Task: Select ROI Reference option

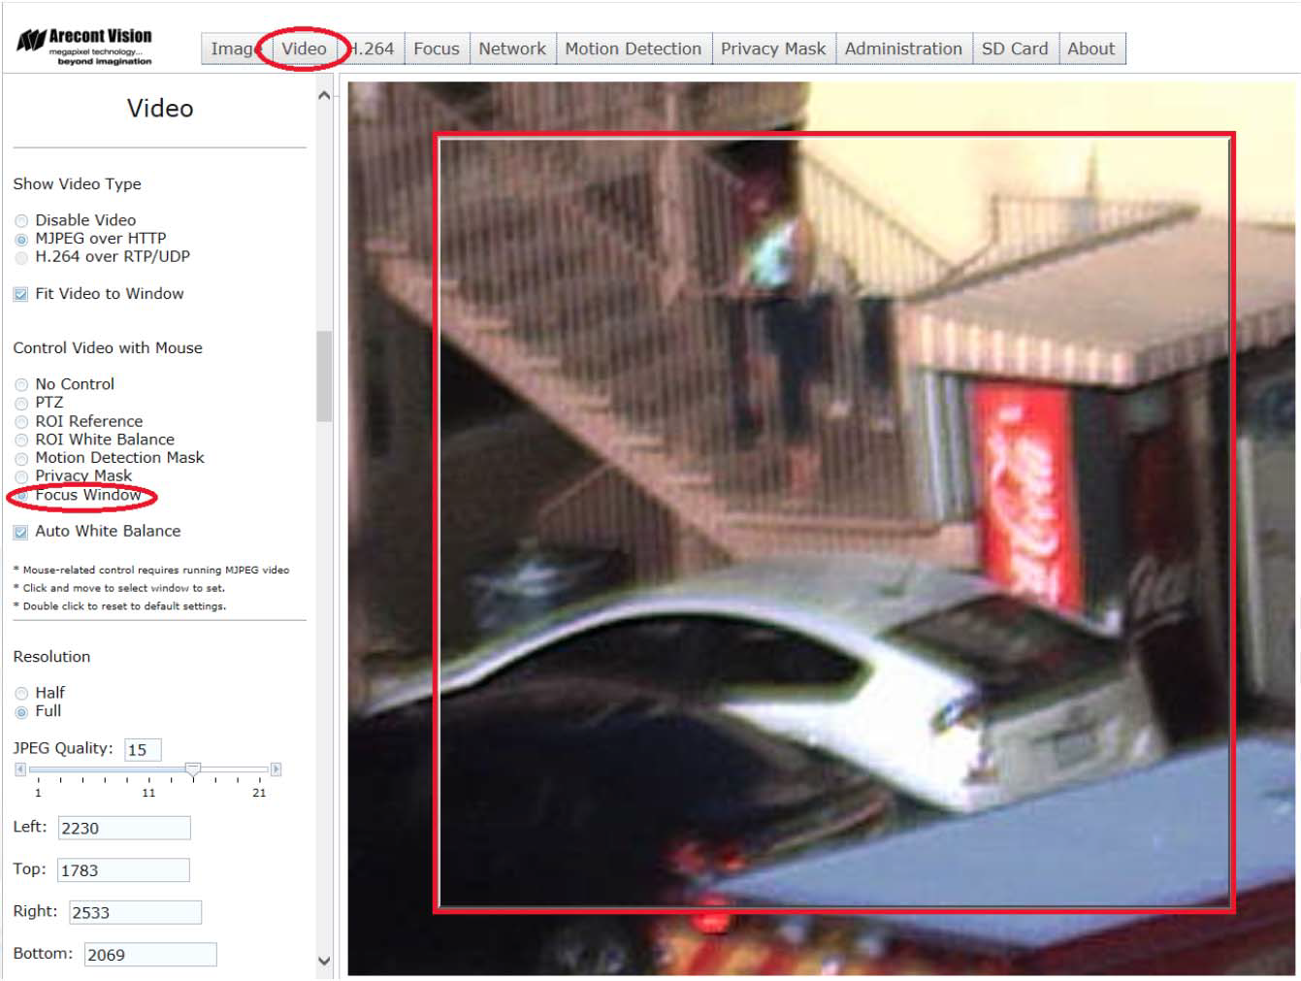Action: 21,422
